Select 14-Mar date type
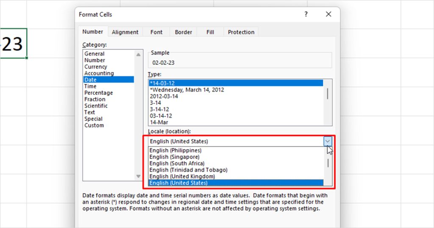Image resolution: width=434 pixels, height=228 pixels. pos(236,122)
